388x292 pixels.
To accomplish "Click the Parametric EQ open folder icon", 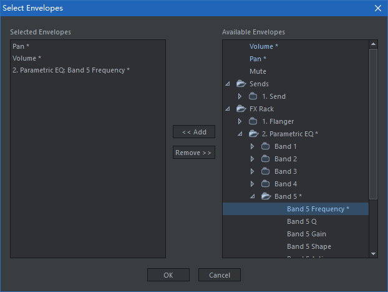I will click(253, 134).
